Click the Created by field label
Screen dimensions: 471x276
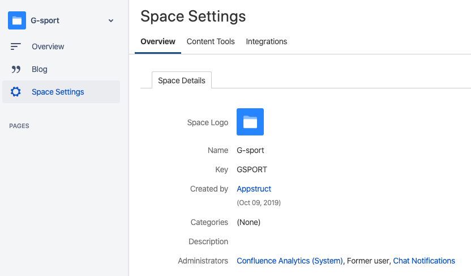pyautogui.click(x=209, y=189)
